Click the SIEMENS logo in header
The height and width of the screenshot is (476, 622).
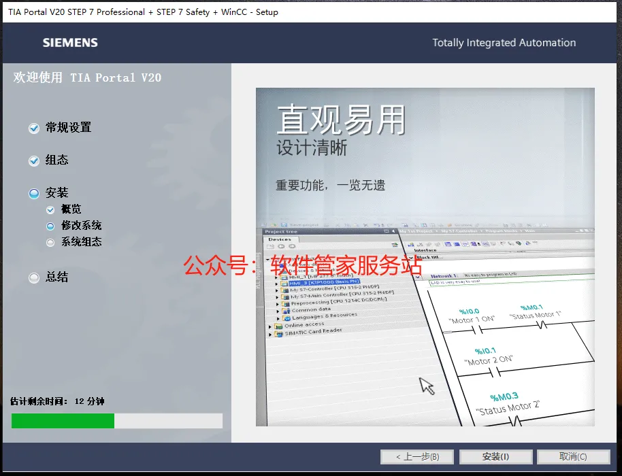point(70,42)
